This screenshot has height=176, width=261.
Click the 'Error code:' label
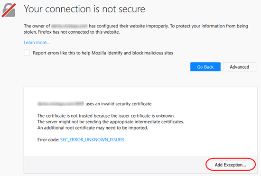[x=48, y=139]
